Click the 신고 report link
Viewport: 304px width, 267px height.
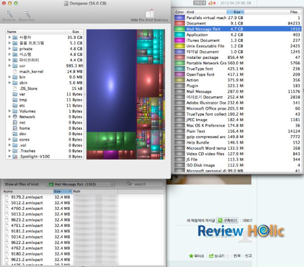click(x=248, y=256)
